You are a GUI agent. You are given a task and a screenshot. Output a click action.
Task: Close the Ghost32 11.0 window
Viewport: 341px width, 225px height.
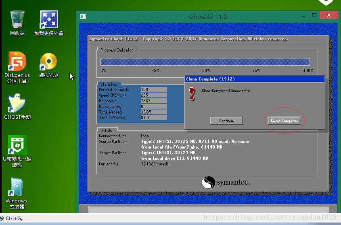[x=328, y=15]
